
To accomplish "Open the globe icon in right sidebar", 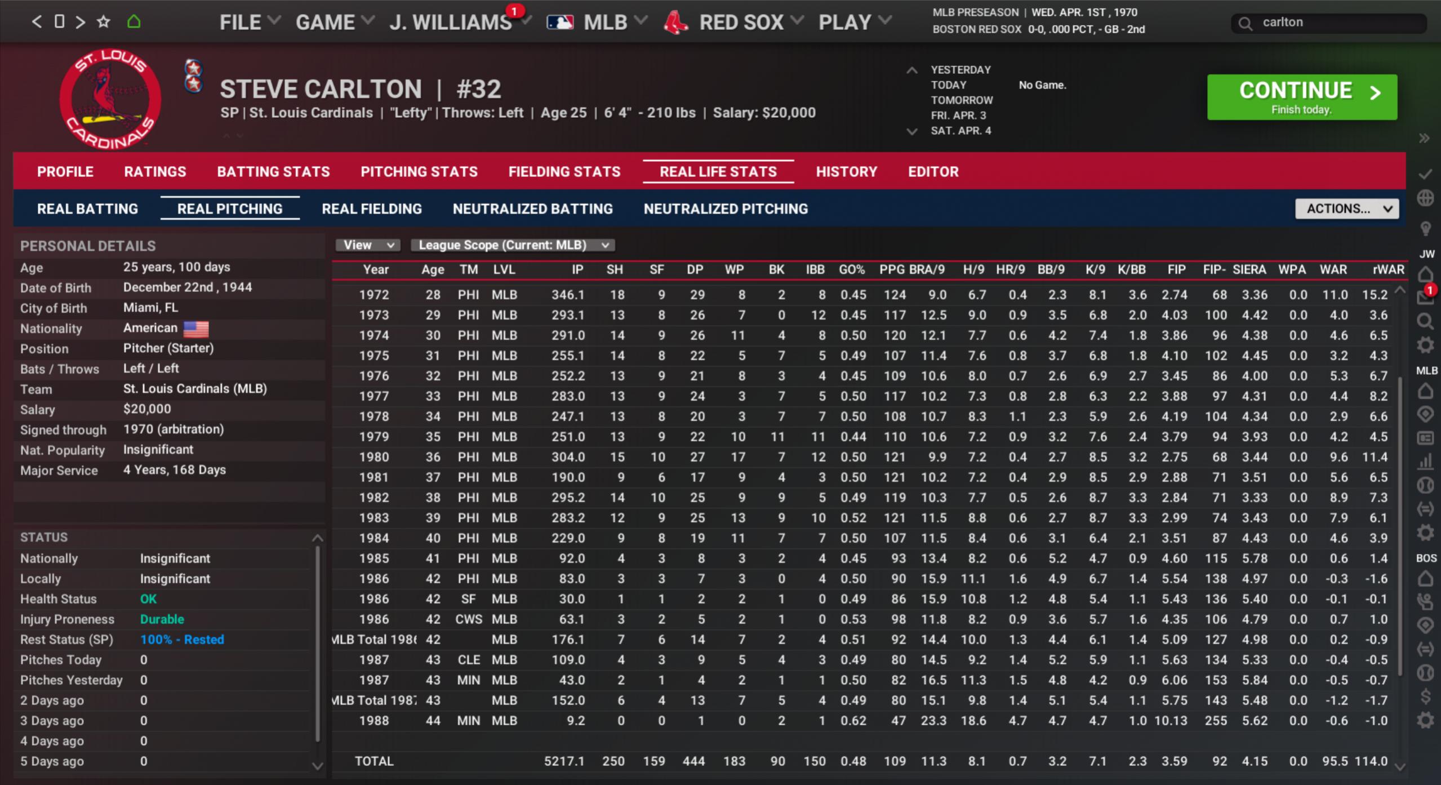I will pos(1425,198).
